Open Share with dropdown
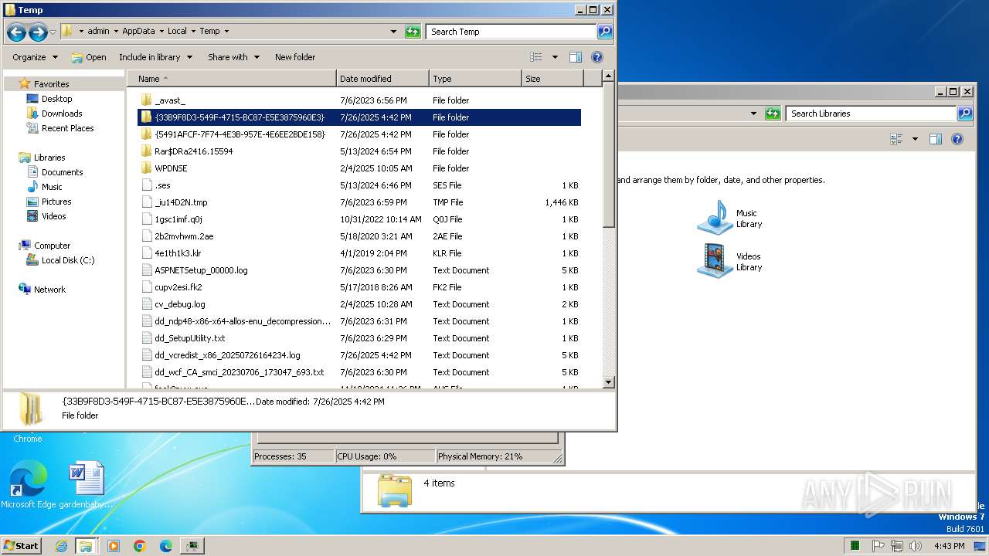The height and width of the screenshot is (556, 989). click(x=233, y=57)
